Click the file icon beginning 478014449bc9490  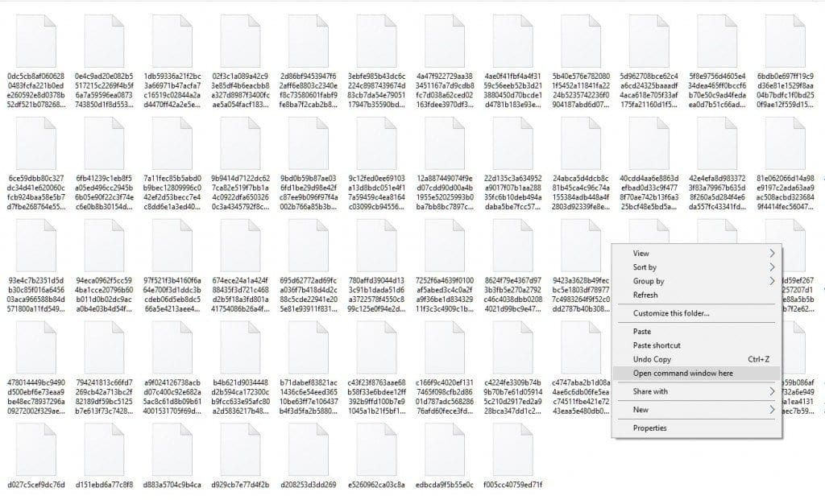[35, 346]
